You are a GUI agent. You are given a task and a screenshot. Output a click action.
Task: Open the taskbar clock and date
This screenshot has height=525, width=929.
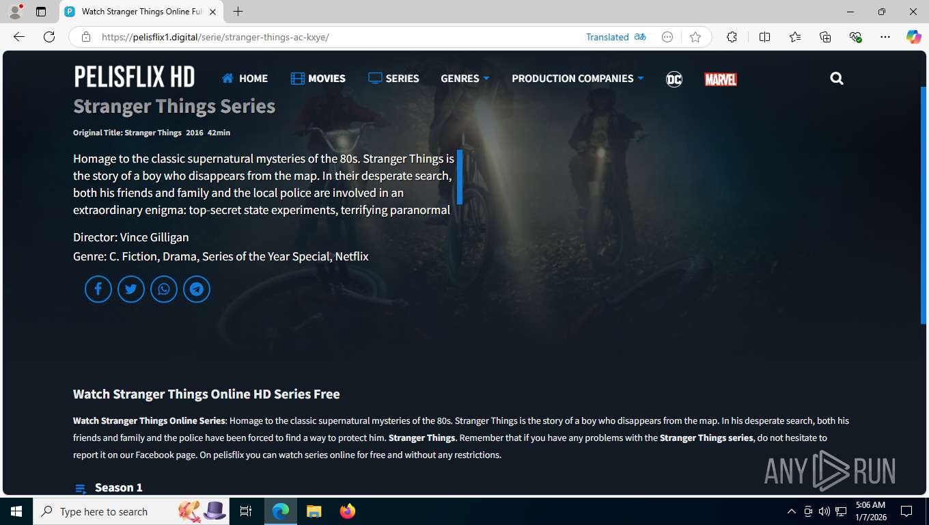pos(870,511)
